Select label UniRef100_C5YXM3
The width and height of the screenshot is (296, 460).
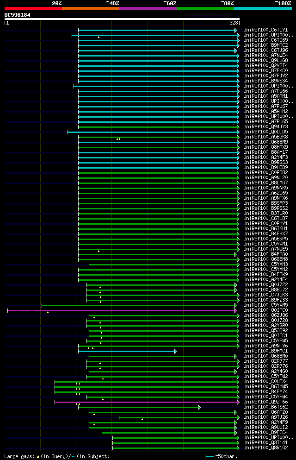(x=265, y=265)
